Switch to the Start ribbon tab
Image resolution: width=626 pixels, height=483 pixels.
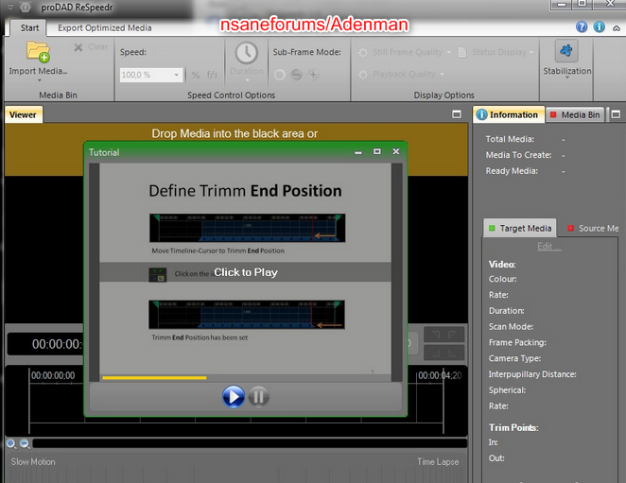coord(29,28)
